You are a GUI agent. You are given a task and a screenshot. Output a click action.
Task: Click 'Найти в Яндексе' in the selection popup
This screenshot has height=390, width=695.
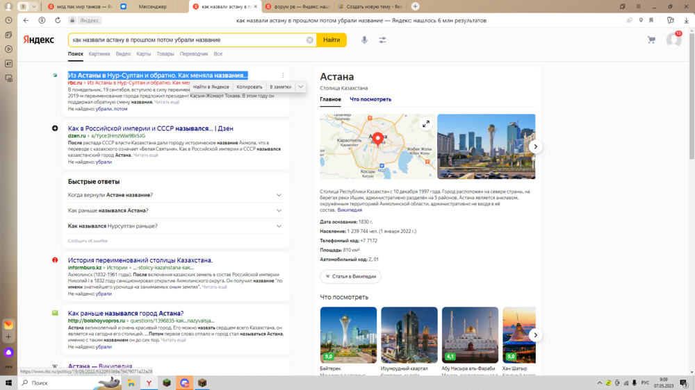coord(211,87)
